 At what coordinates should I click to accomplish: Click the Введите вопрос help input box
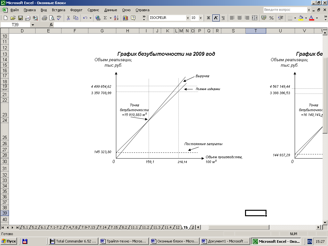[x=285, y=10]
